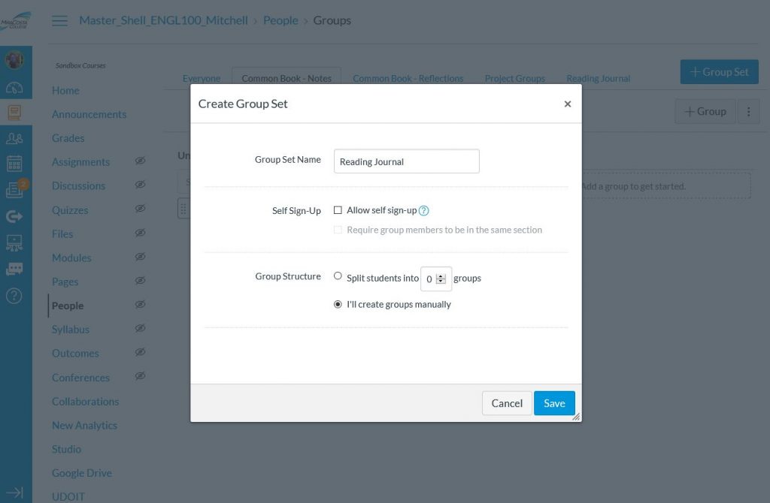
Task: Toggle the hidden eye icon beside Files
Action: pos(141,233)
